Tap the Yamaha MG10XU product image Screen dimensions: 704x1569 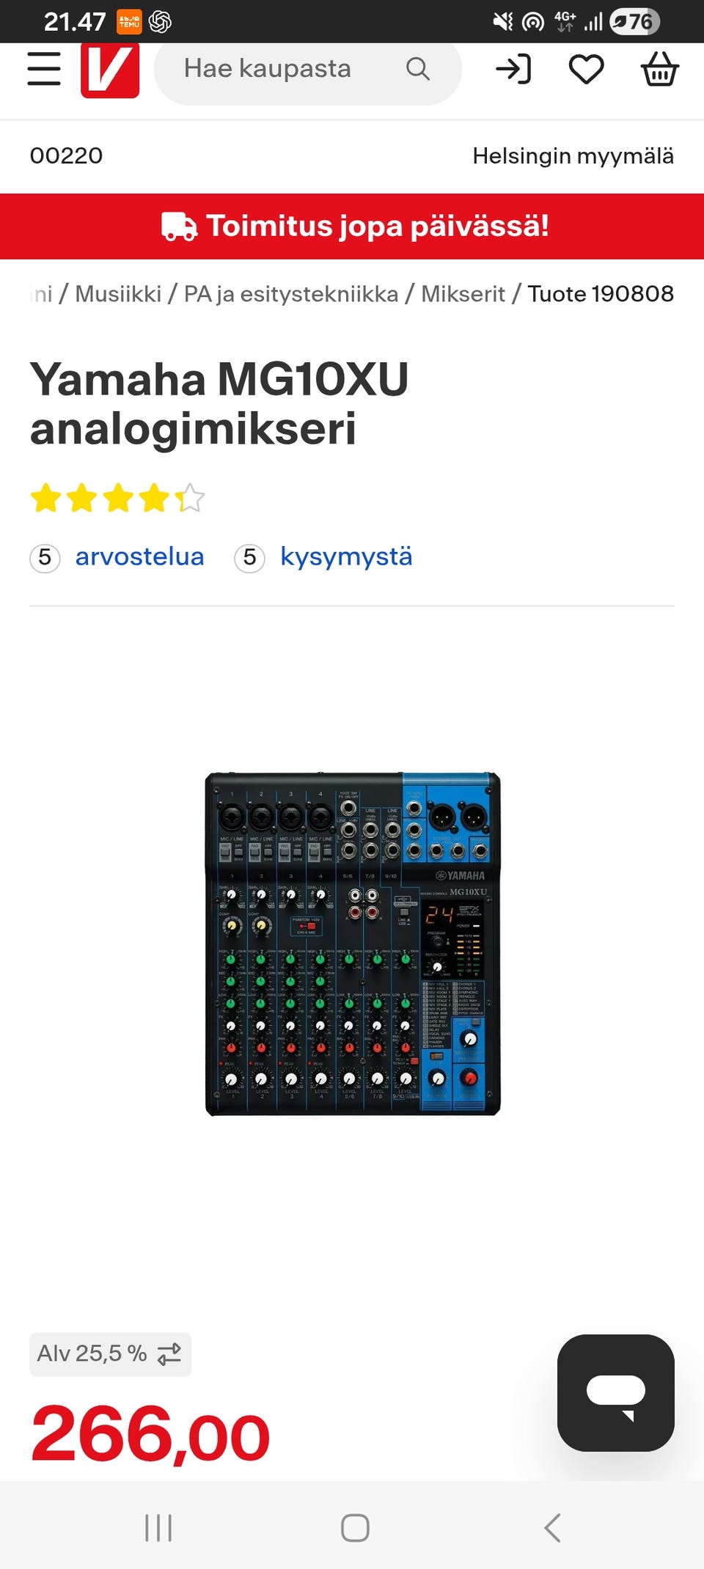(x=353, y=944)
